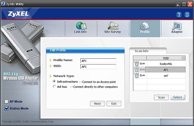Expand the SSID column dropdown arrow
Image resolution: width=194 pixels, height=126 pixels.
click(183, 58)
